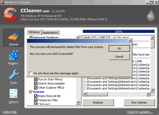Uncheck the Clipboard option
This screenshot has width=159, height=115.
click(x=36, y=104)
